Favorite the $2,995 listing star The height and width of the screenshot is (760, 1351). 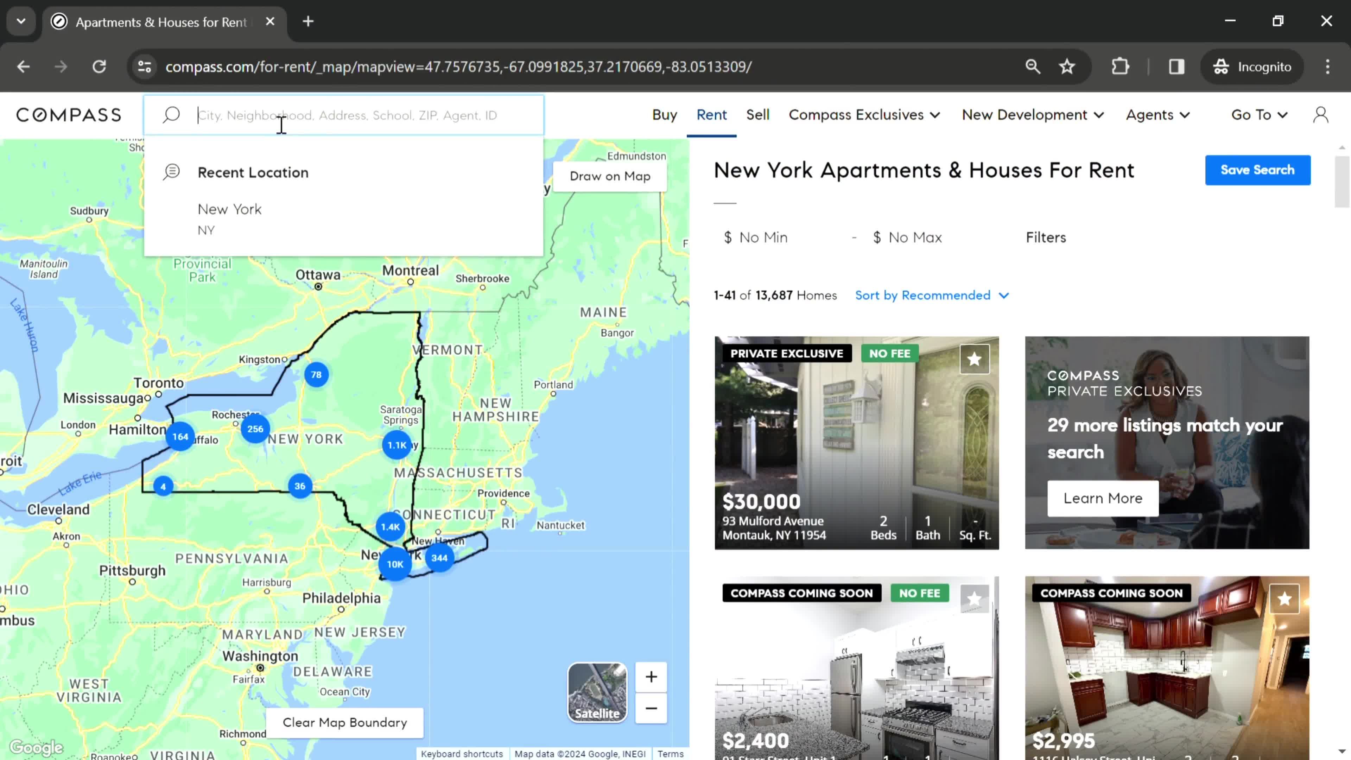(1285, 598)
